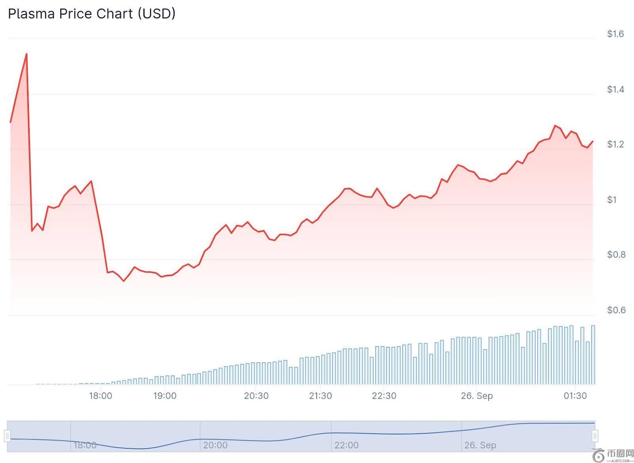The image size is (634, 463).
Task: Click the price line's right endpoint
Action: [593, 141]
